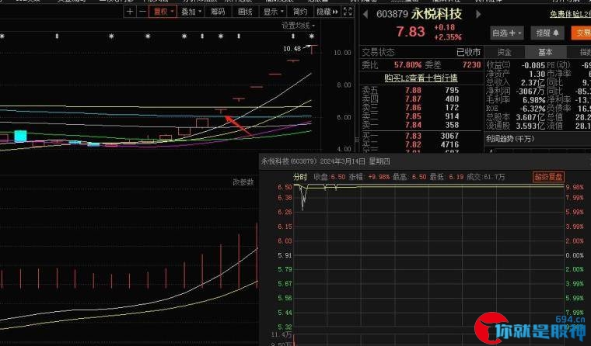This screenshot has height=346, width=591.
Task: Click the 5.91 baseline price on intraday axis
Action: [x=285, y=255]
